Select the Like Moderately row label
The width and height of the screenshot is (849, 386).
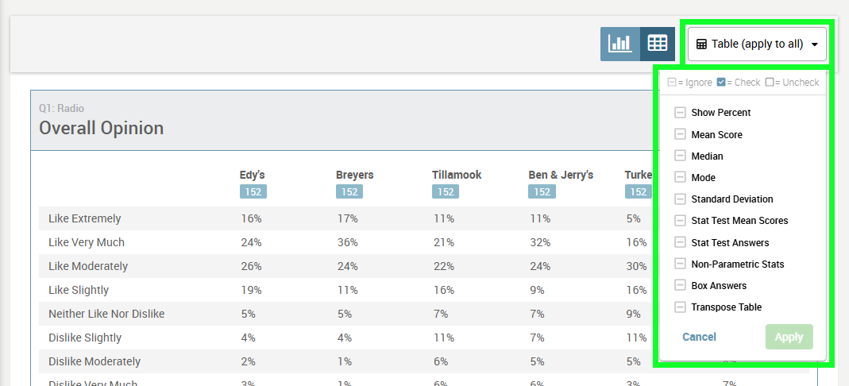(88, 266)
